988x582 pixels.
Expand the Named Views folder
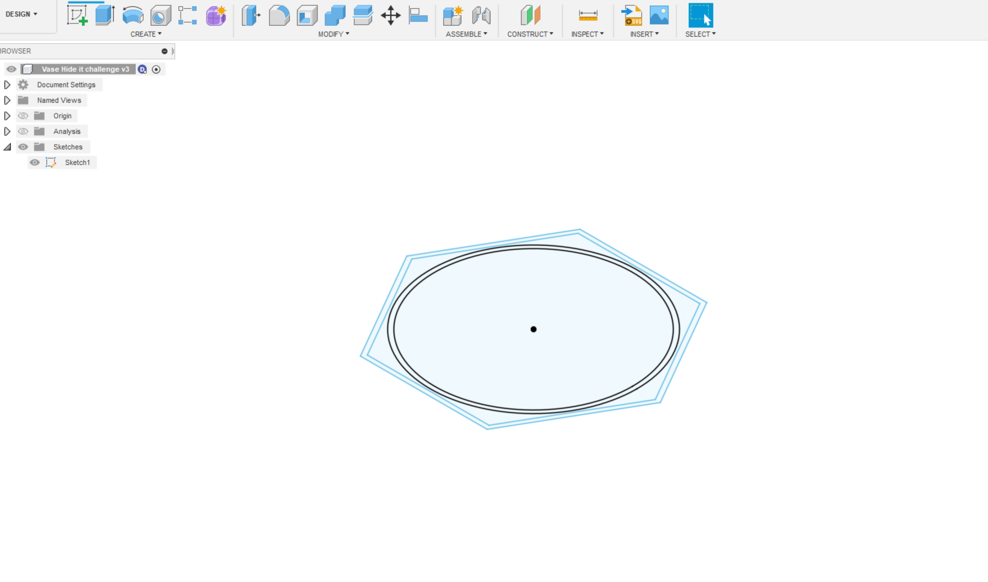tap(7, 100)
